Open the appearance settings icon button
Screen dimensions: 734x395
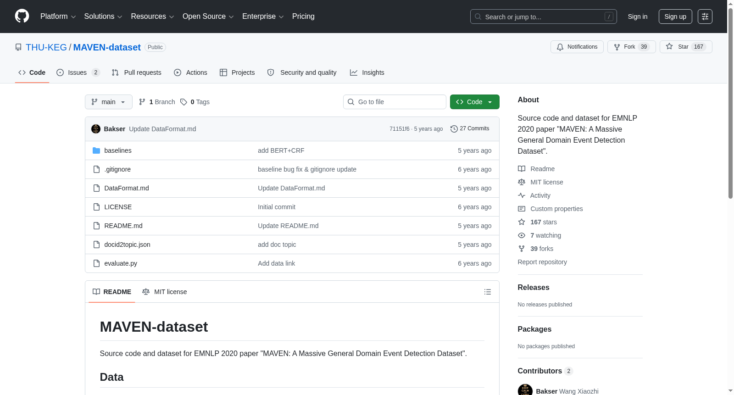click(x=705, y=17)
